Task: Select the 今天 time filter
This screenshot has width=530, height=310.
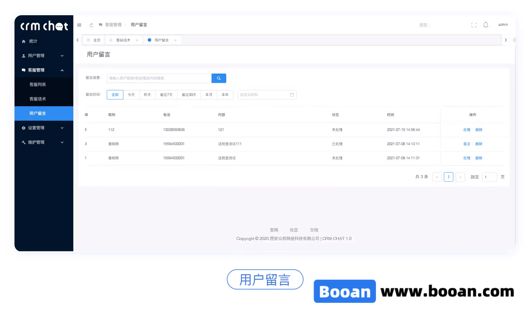Action: [x=131, y=94]
